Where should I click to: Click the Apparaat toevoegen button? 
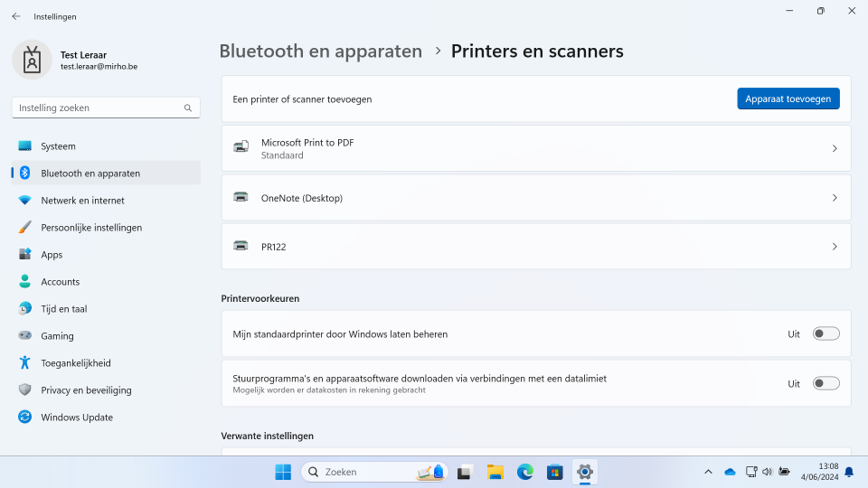tap(788, 99)
